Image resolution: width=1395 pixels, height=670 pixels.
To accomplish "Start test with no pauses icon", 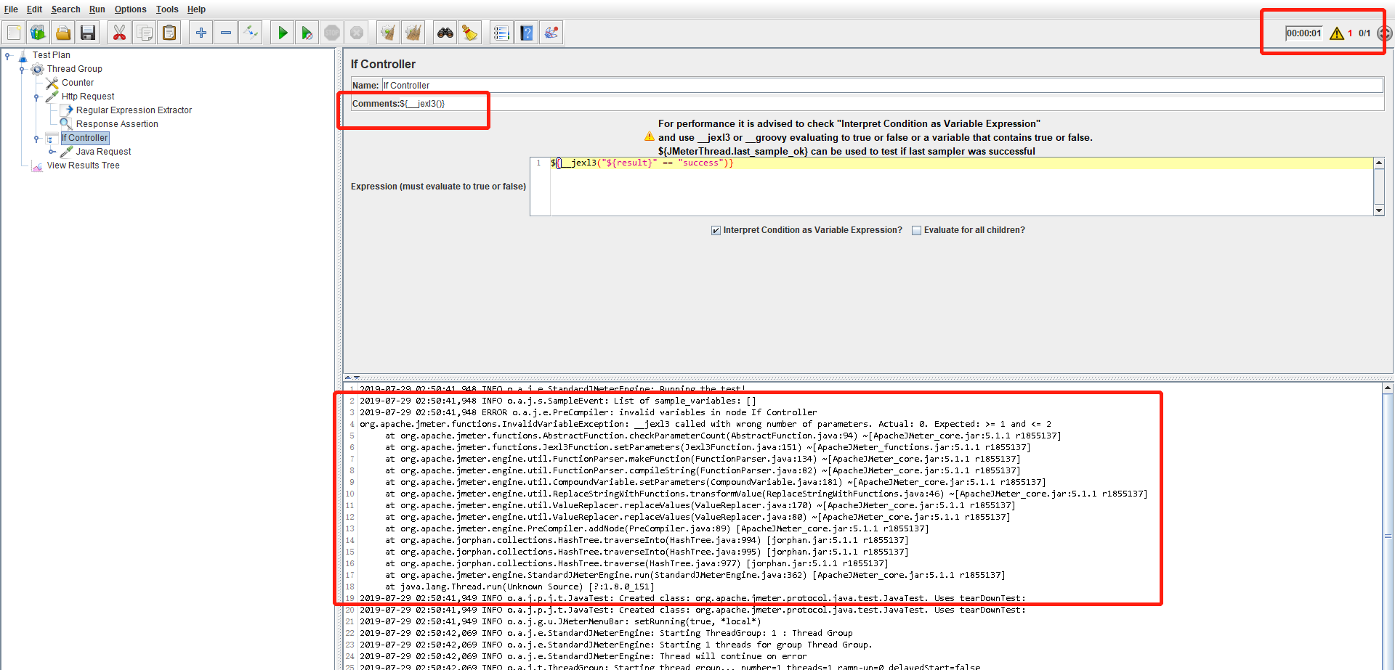I will [x=307, y=33].
